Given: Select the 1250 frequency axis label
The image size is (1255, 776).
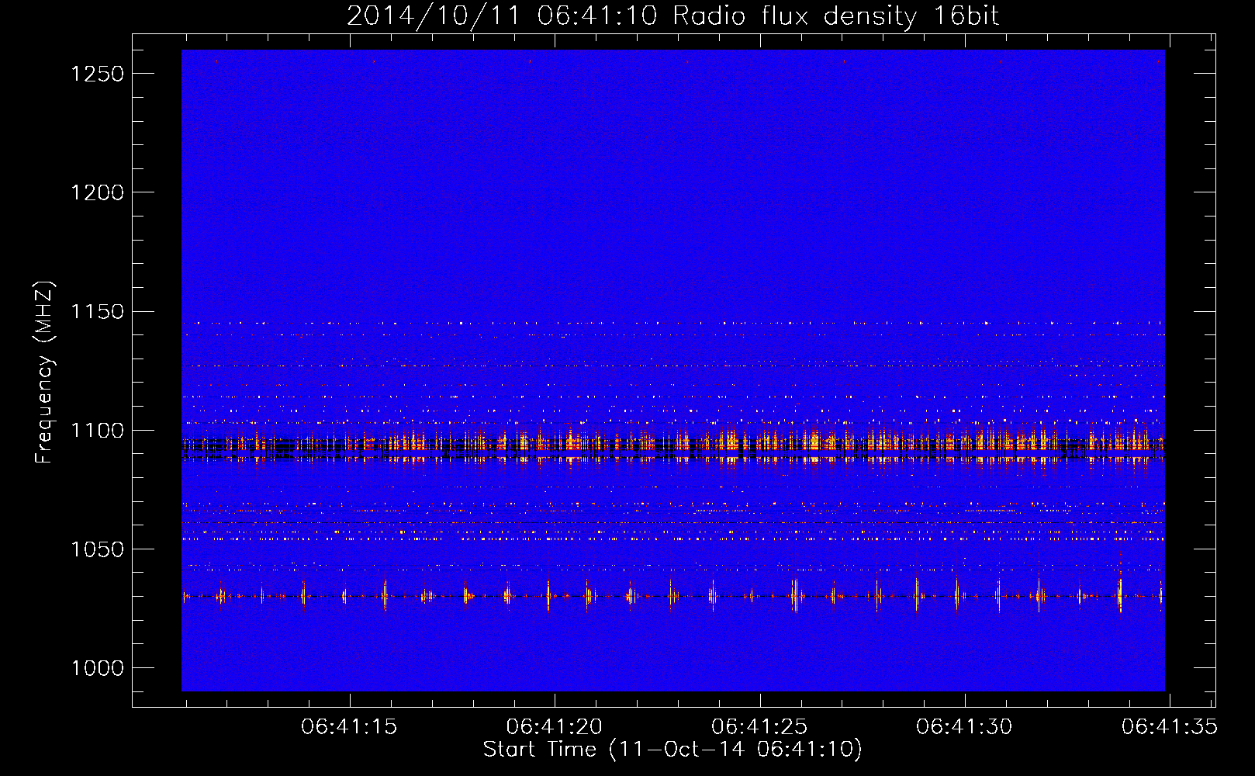Looking at the screenshot, I should (x=97, y=74).
